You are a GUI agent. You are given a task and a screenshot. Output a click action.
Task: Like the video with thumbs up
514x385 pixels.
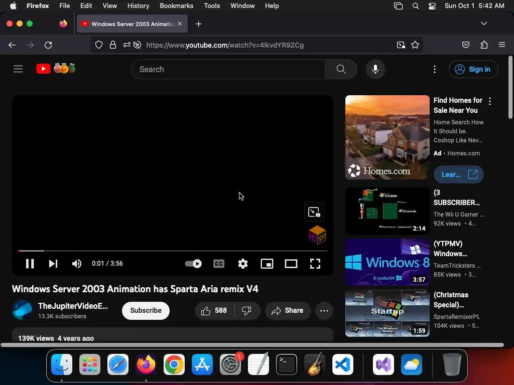(214, 311)
